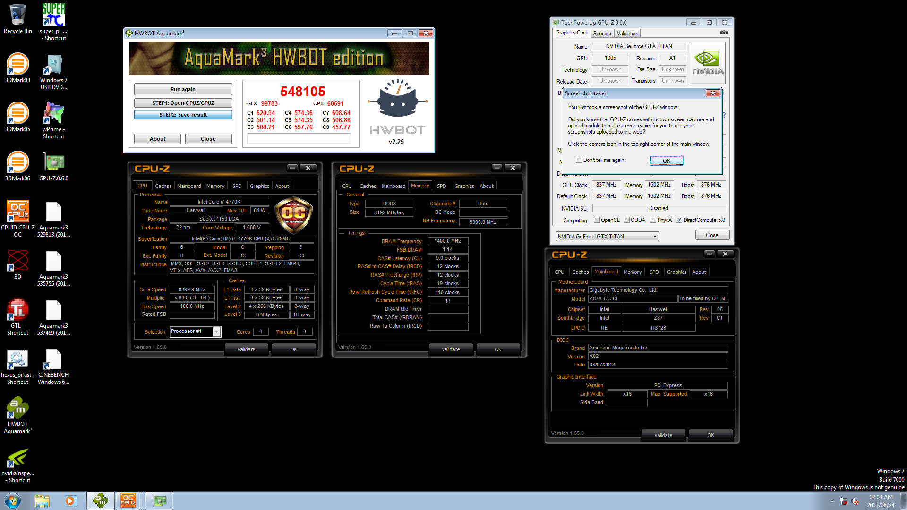Open File Explorer from taskbar
This screenshot has height=510, width=907.
[42, 501]
